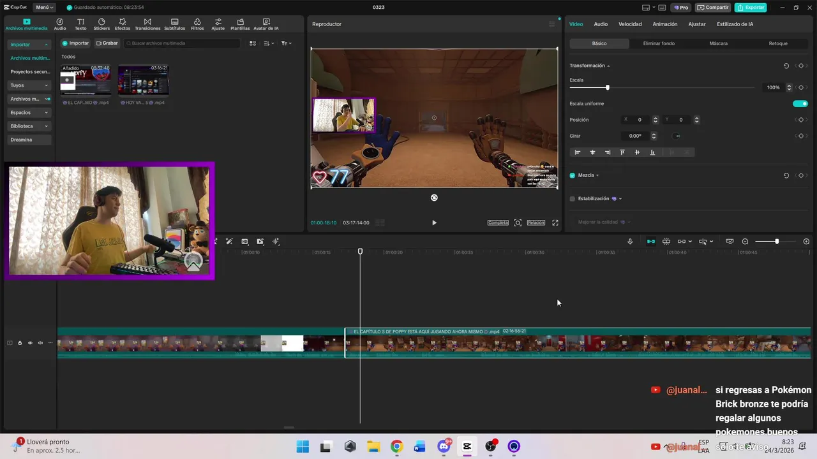817x459 pixels.
Task: Open the Subtítulos tab
Action: [174, 24]
